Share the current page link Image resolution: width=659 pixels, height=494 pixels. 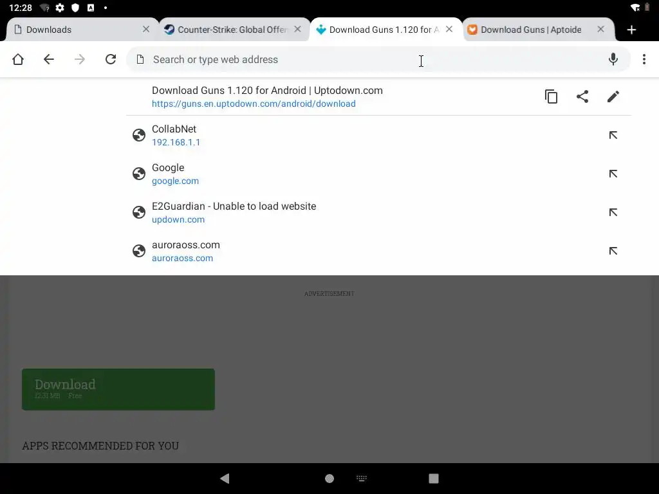point(582,96)
